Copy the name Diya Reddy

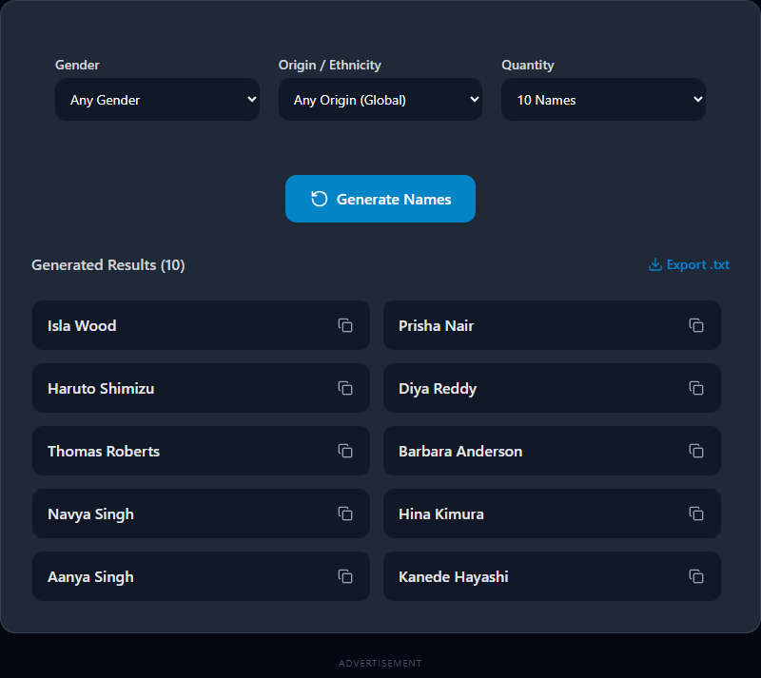click(696, 388)
